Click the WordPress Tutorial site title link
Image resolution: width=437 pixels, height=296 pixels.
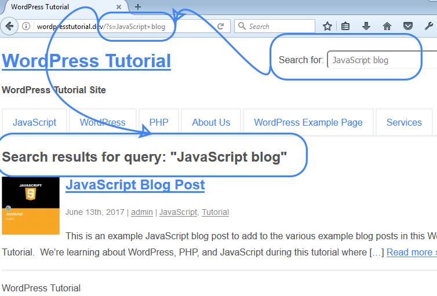point(86,61)
